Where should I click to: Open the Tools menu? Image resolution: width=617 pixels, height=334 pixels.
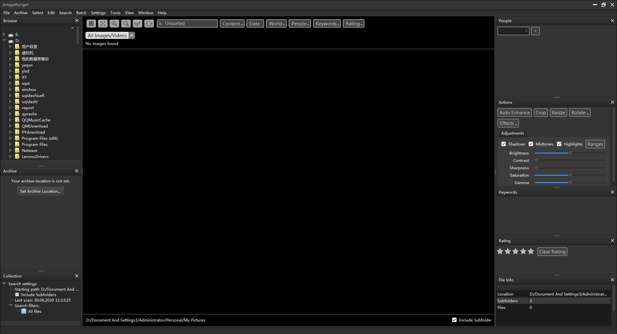coord(115,13)
